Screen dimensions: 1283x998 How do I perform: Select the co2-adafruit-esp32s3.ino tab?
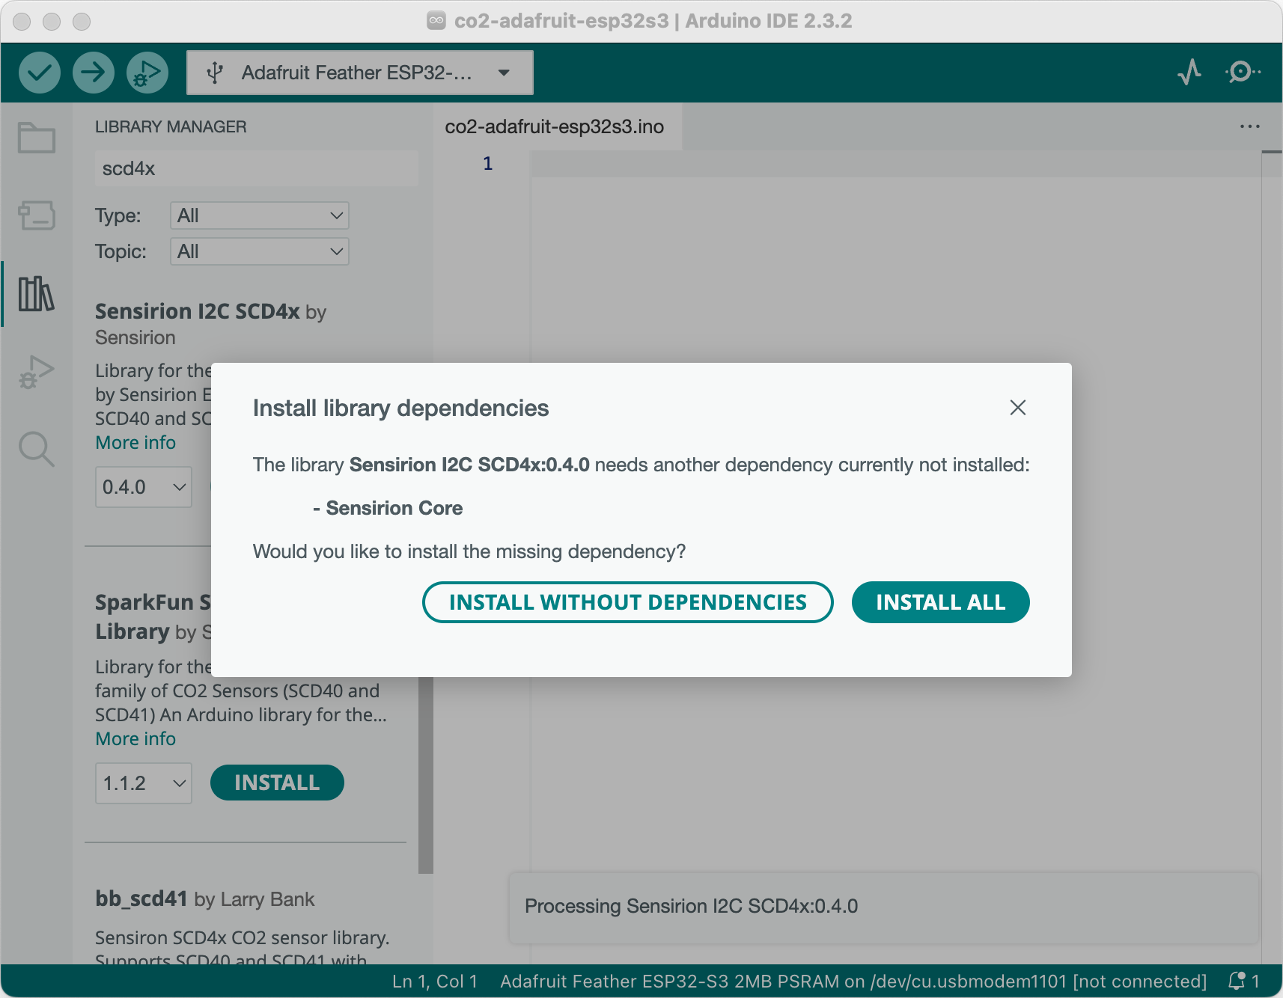pyautogui.click(x=555, y=127)
